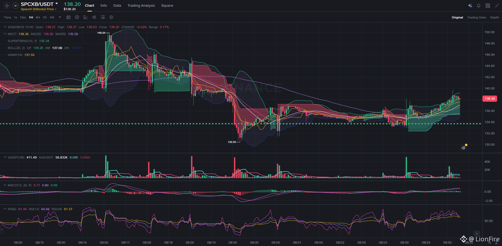The image size is (502, 246).
Task: Select the 1W interval
Action: [52, 17]
